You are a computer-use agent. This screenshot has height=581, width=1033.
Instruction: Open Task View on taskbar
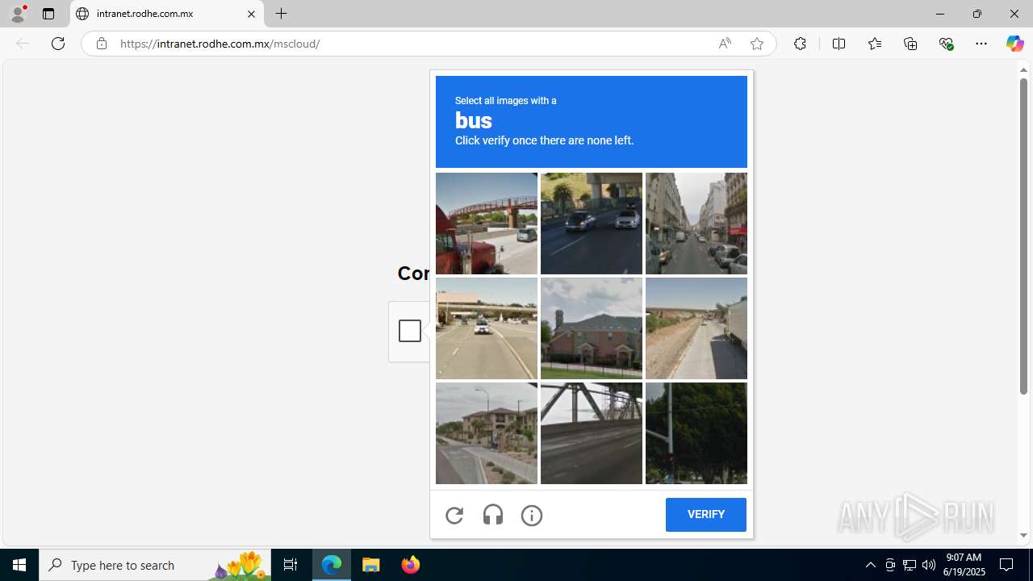291,565
